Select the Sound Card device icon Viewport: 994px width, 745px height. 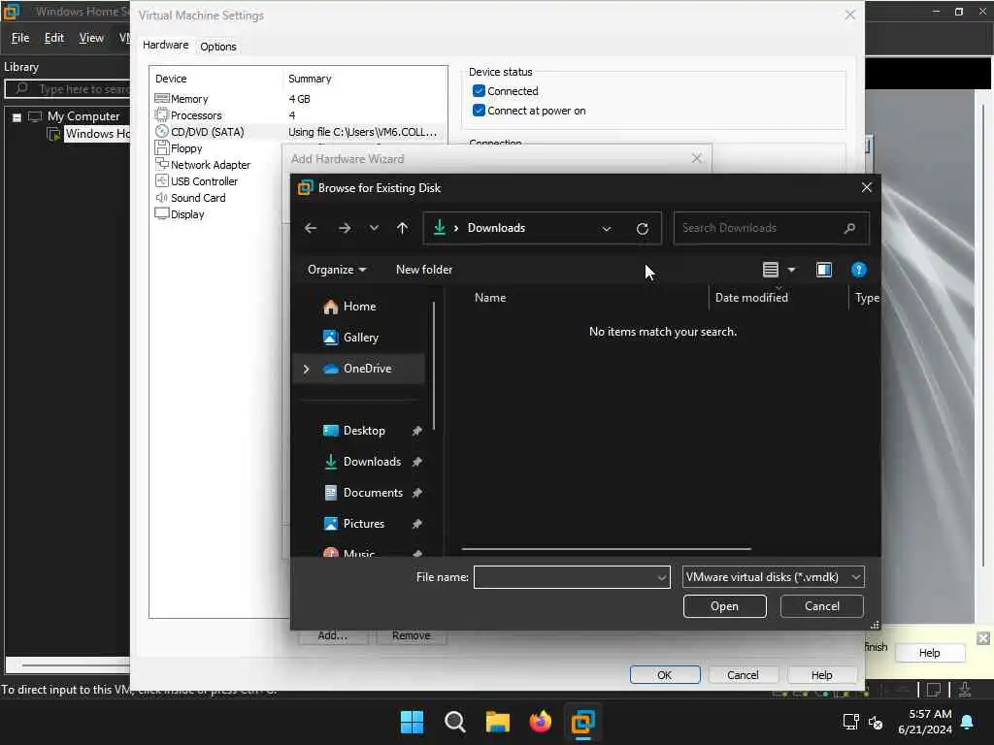[x=162, y=198]
